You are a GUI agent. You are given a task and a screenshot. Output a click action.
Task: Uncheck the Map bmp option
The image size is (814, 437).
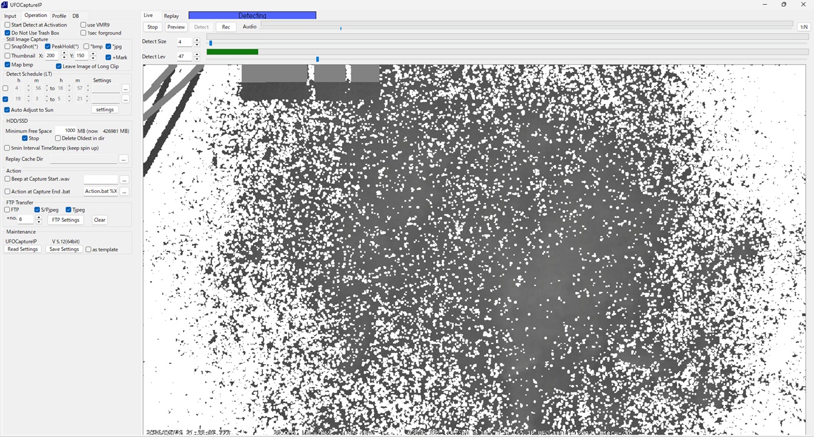[x=7, y=65]
